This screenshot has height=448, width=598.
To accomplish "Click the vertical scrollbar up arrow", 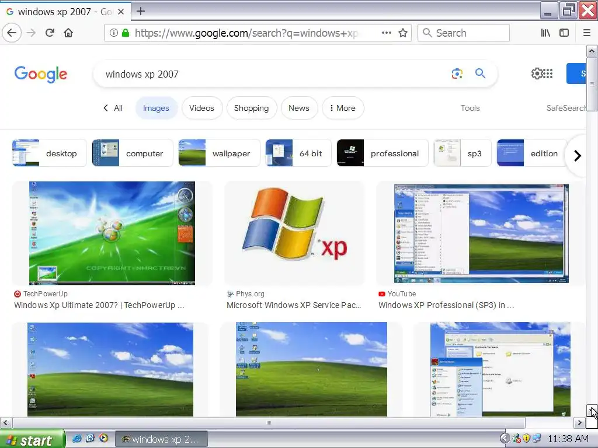I will tap(592, 51).
